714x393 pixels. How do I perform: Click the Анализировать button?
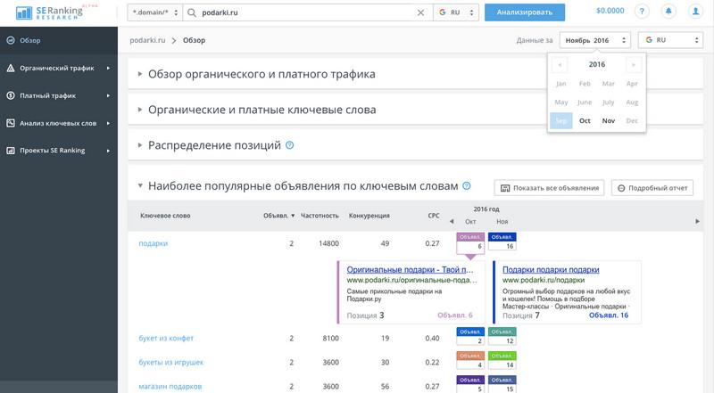click(525, 12)
